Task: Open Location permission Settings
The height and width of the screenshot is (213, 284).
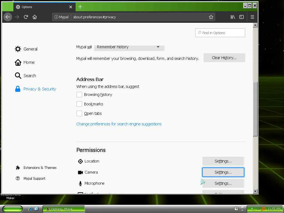Action: [x=223, y=161]
